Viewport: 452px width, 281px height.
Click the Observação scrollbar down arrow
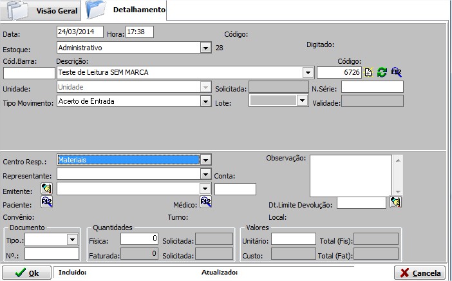tap(398, 191)
